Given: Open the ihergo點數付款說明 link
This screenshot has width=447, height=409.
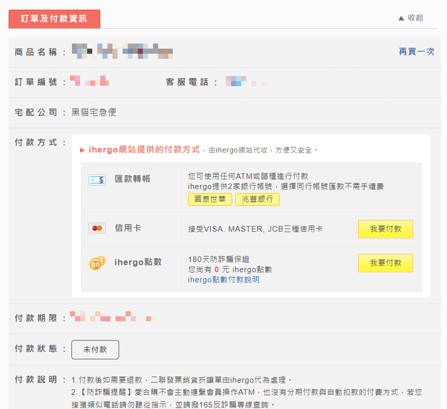Looking at the screenshot, I should 223,280.
